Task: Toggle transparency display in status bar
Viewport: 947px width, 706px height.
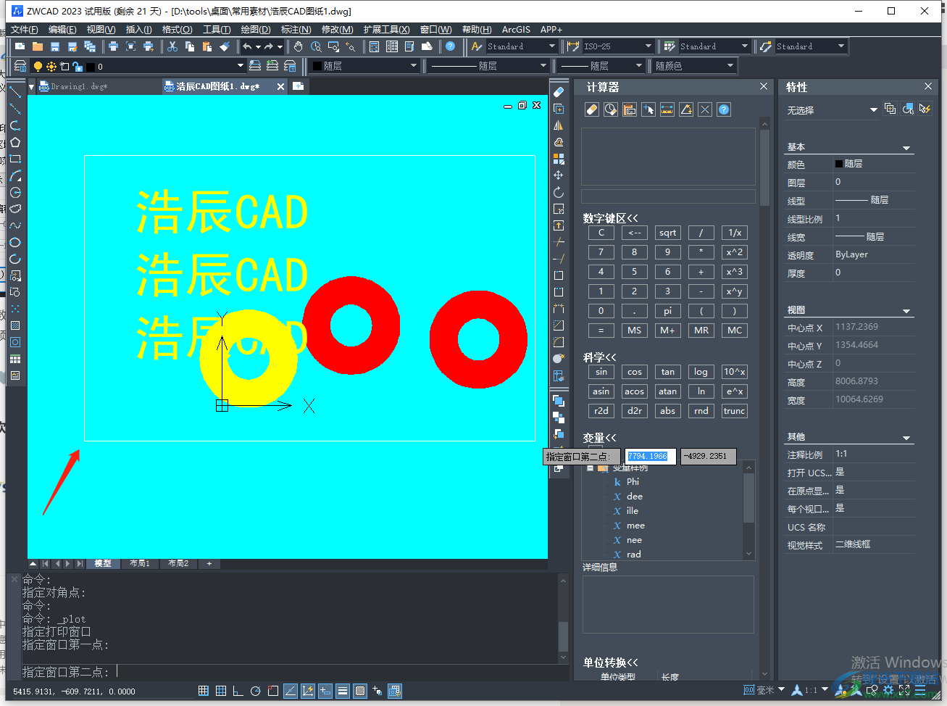Action: coord(360,691)
